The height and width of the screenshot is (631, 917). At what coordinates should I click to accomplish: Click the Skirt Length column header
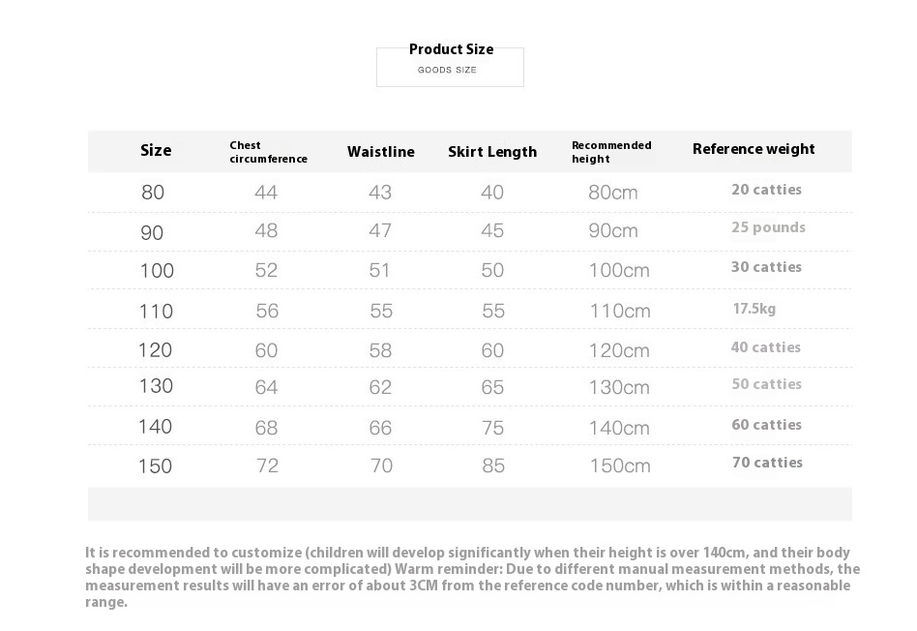[x=491, y=152]
